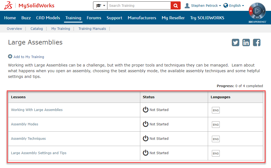Click the 3DEXPERIENCE compass icon
This screenshot has width=271, height=168.
coord(257,11)
